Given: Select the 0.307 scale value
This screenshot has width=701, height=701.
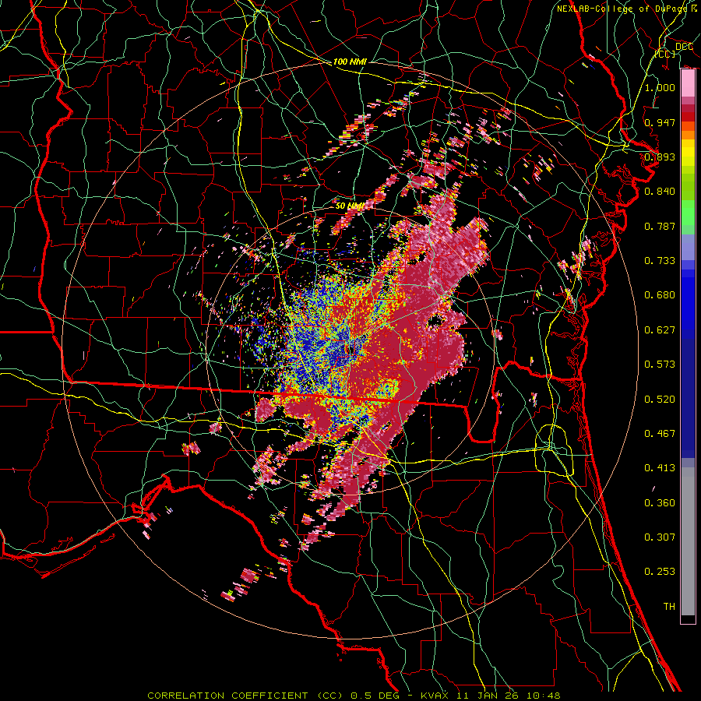Looking at the screenshot, I should coord(660,537).
